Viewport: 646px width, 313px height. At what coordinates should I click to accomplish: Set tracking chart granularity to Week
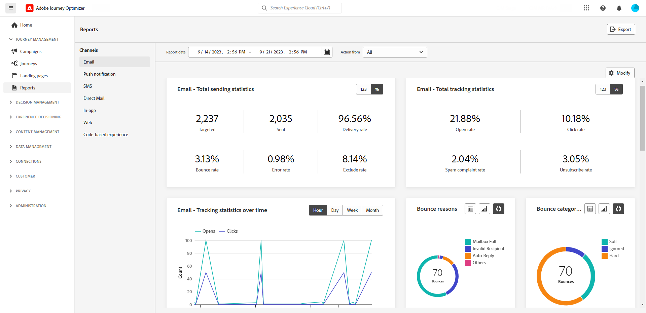point(352,210)
